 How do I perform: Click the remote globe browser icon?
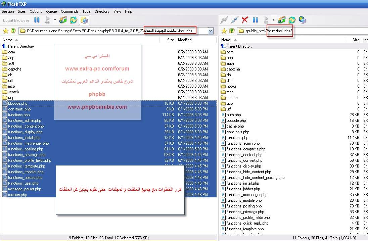(302, 20)
